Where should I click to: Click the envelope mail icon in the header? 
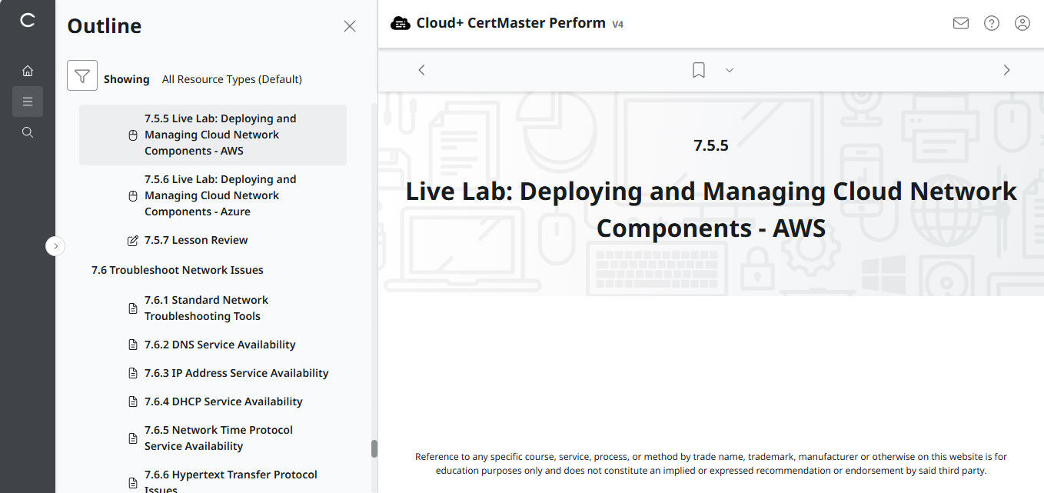(x=960, y=23)
